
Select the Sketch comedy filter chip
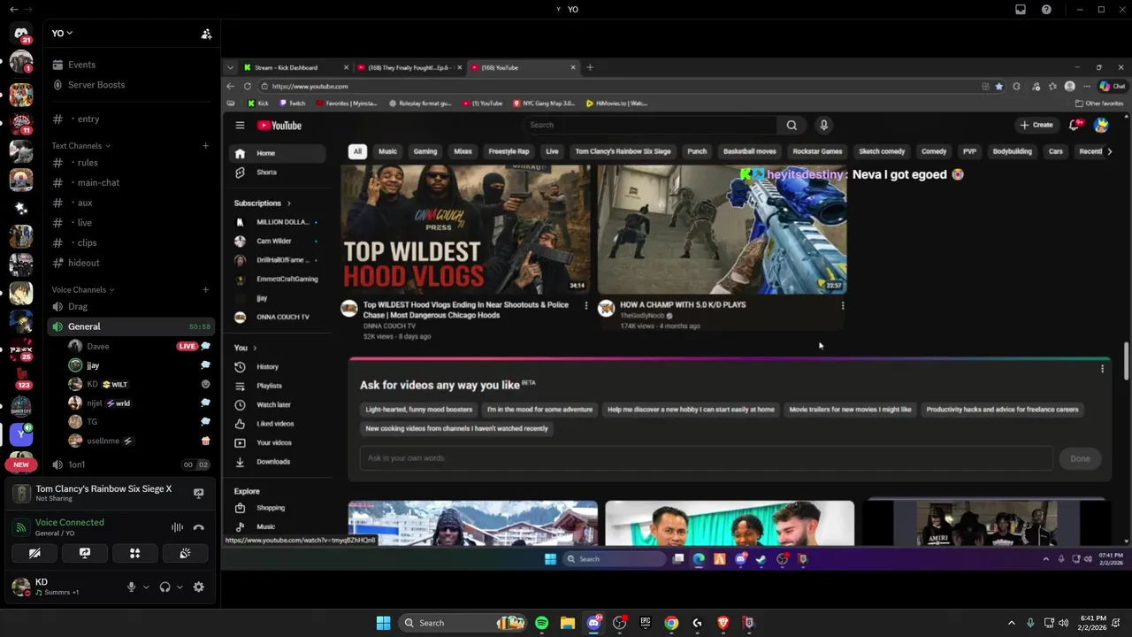[882, 151]
